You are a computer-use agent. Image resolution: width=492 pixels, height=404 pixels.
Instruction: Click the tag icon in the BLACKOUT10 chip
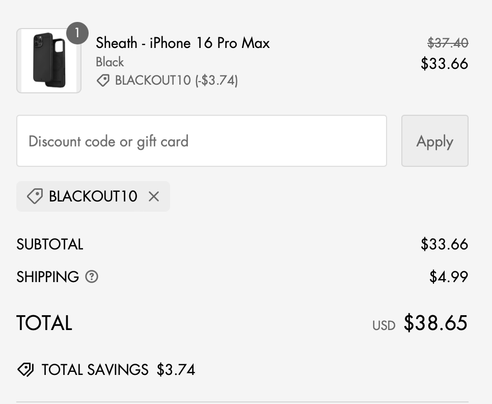click(35, 196)
